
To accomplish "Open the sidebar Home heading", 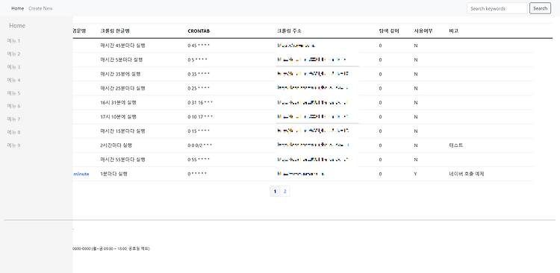I will (x=17, y=25).
